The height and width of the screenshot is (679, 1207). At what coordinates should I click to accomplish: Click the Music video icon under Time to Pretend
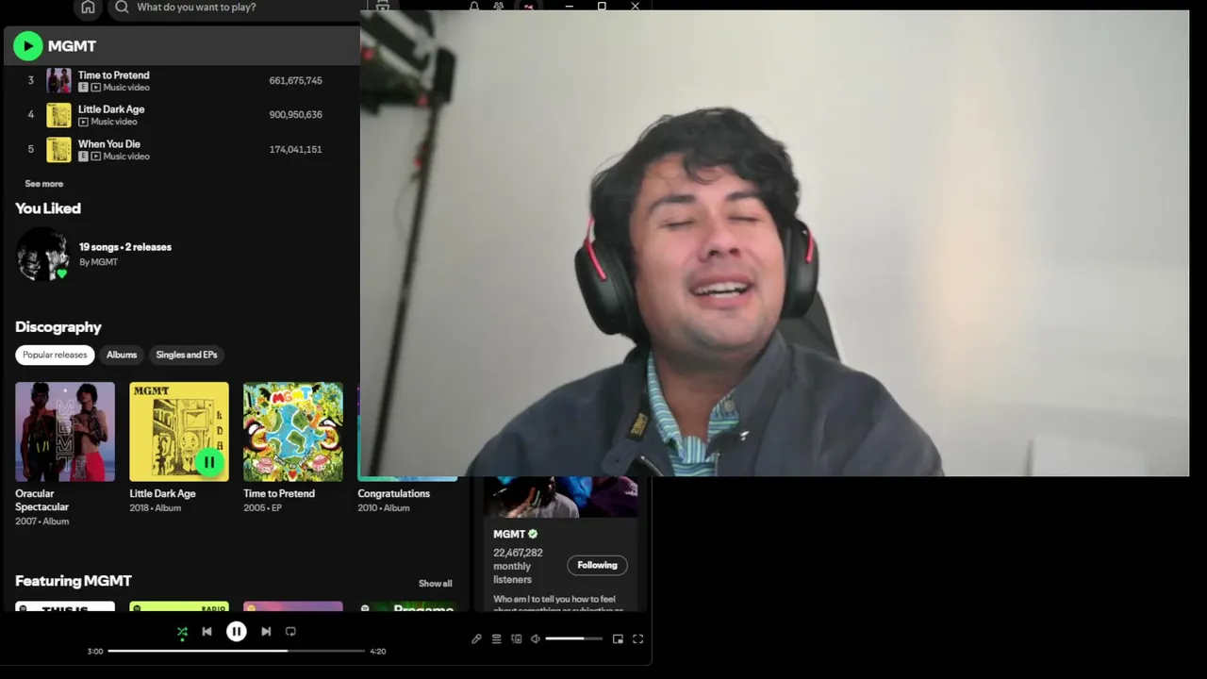click(96, 88)
